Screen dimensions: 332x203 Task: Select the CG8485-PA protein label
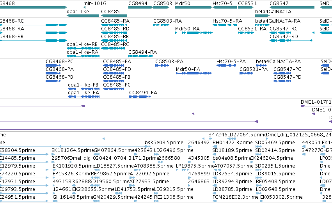pyautogui.click(x=117, y=62)
